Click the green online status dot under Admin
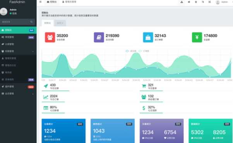The height and width of the screenshot is (143, 233). coord(10,14)
